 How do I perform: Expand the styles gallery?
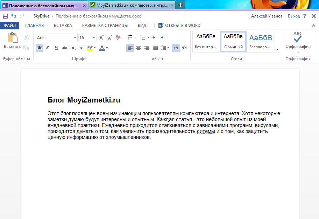pyautogui.click(x=277, y=49)
